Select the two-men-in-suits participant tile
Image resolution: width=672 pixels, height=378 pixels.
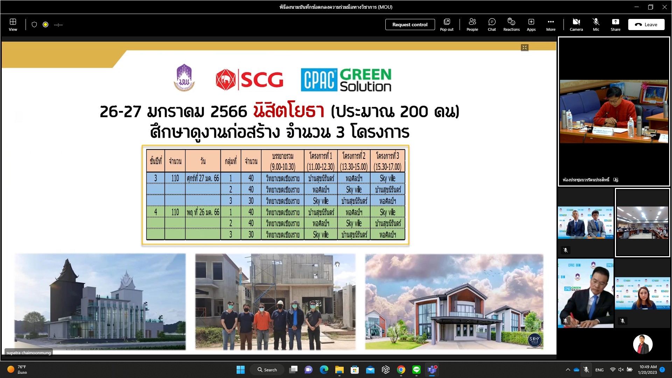[x=586, y=223]
